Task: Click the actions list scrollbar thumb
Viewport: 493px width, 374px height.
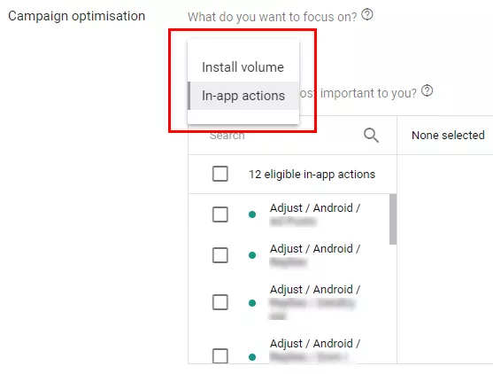Action: pos(393,219)
